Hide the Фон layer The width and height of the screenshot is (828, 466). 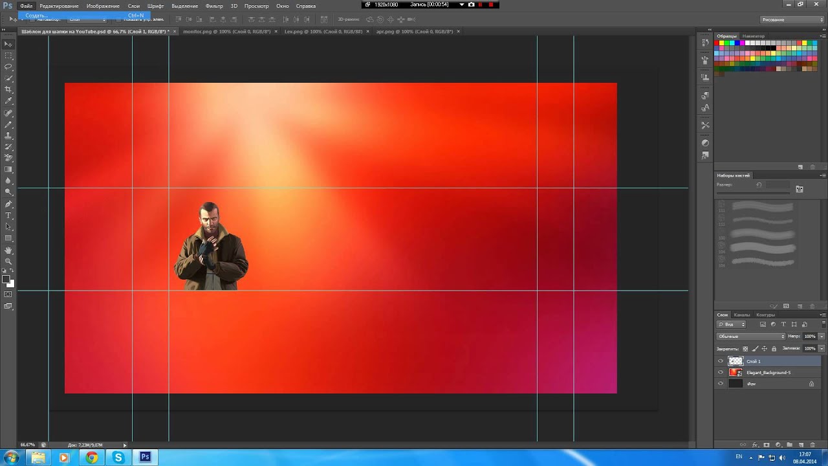click(721, 384)
